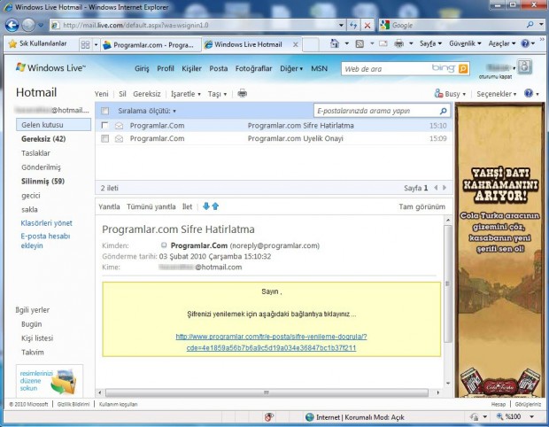Click oturumu kapat to sign out

pos(496,77)
